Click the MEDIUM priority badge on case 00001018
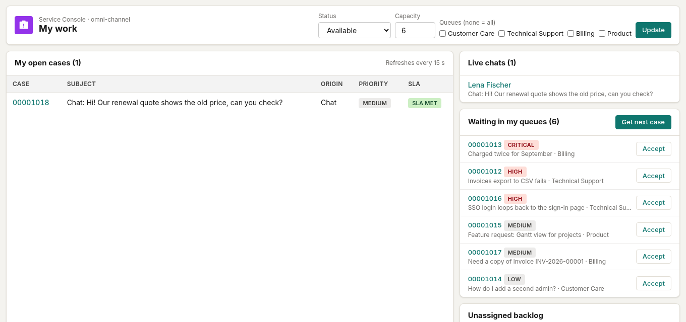This screenshot has width=686, height=322. (375, 103)
